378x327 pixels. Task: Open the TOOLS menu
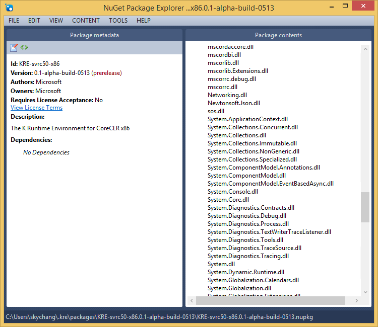[118, 21]
